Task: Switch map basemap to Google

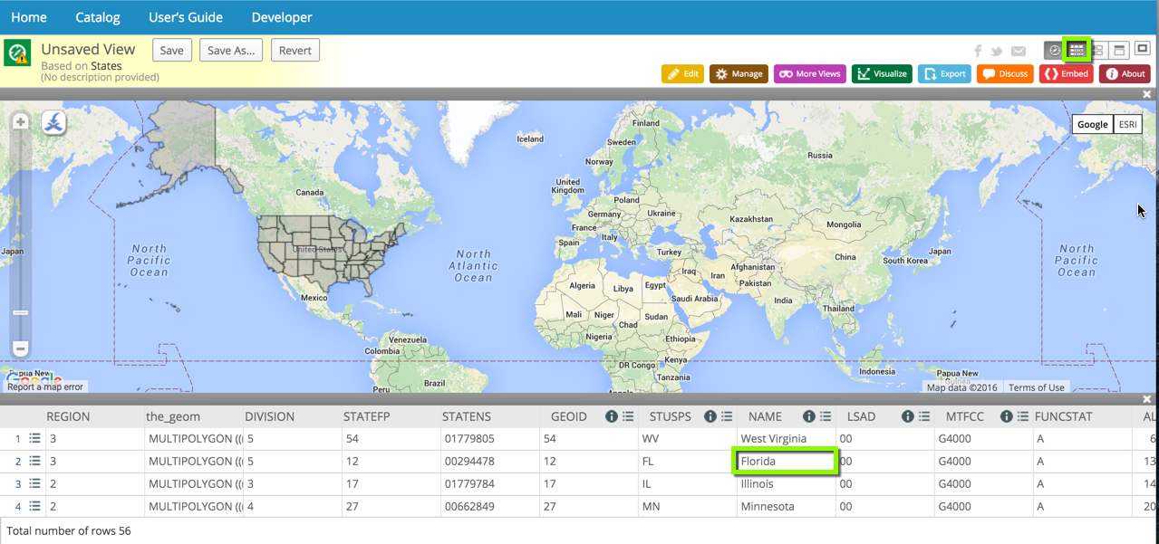Action: click(x=1093, y=124)
